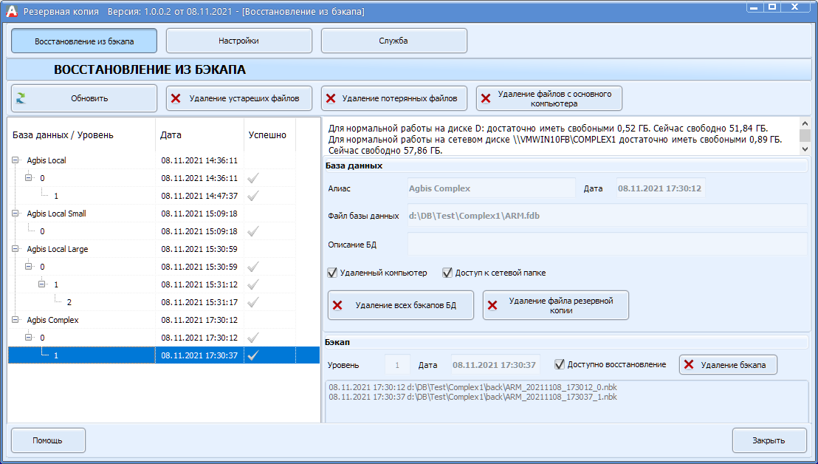Click the white checkmark in selected row 17:30:37

253,355
